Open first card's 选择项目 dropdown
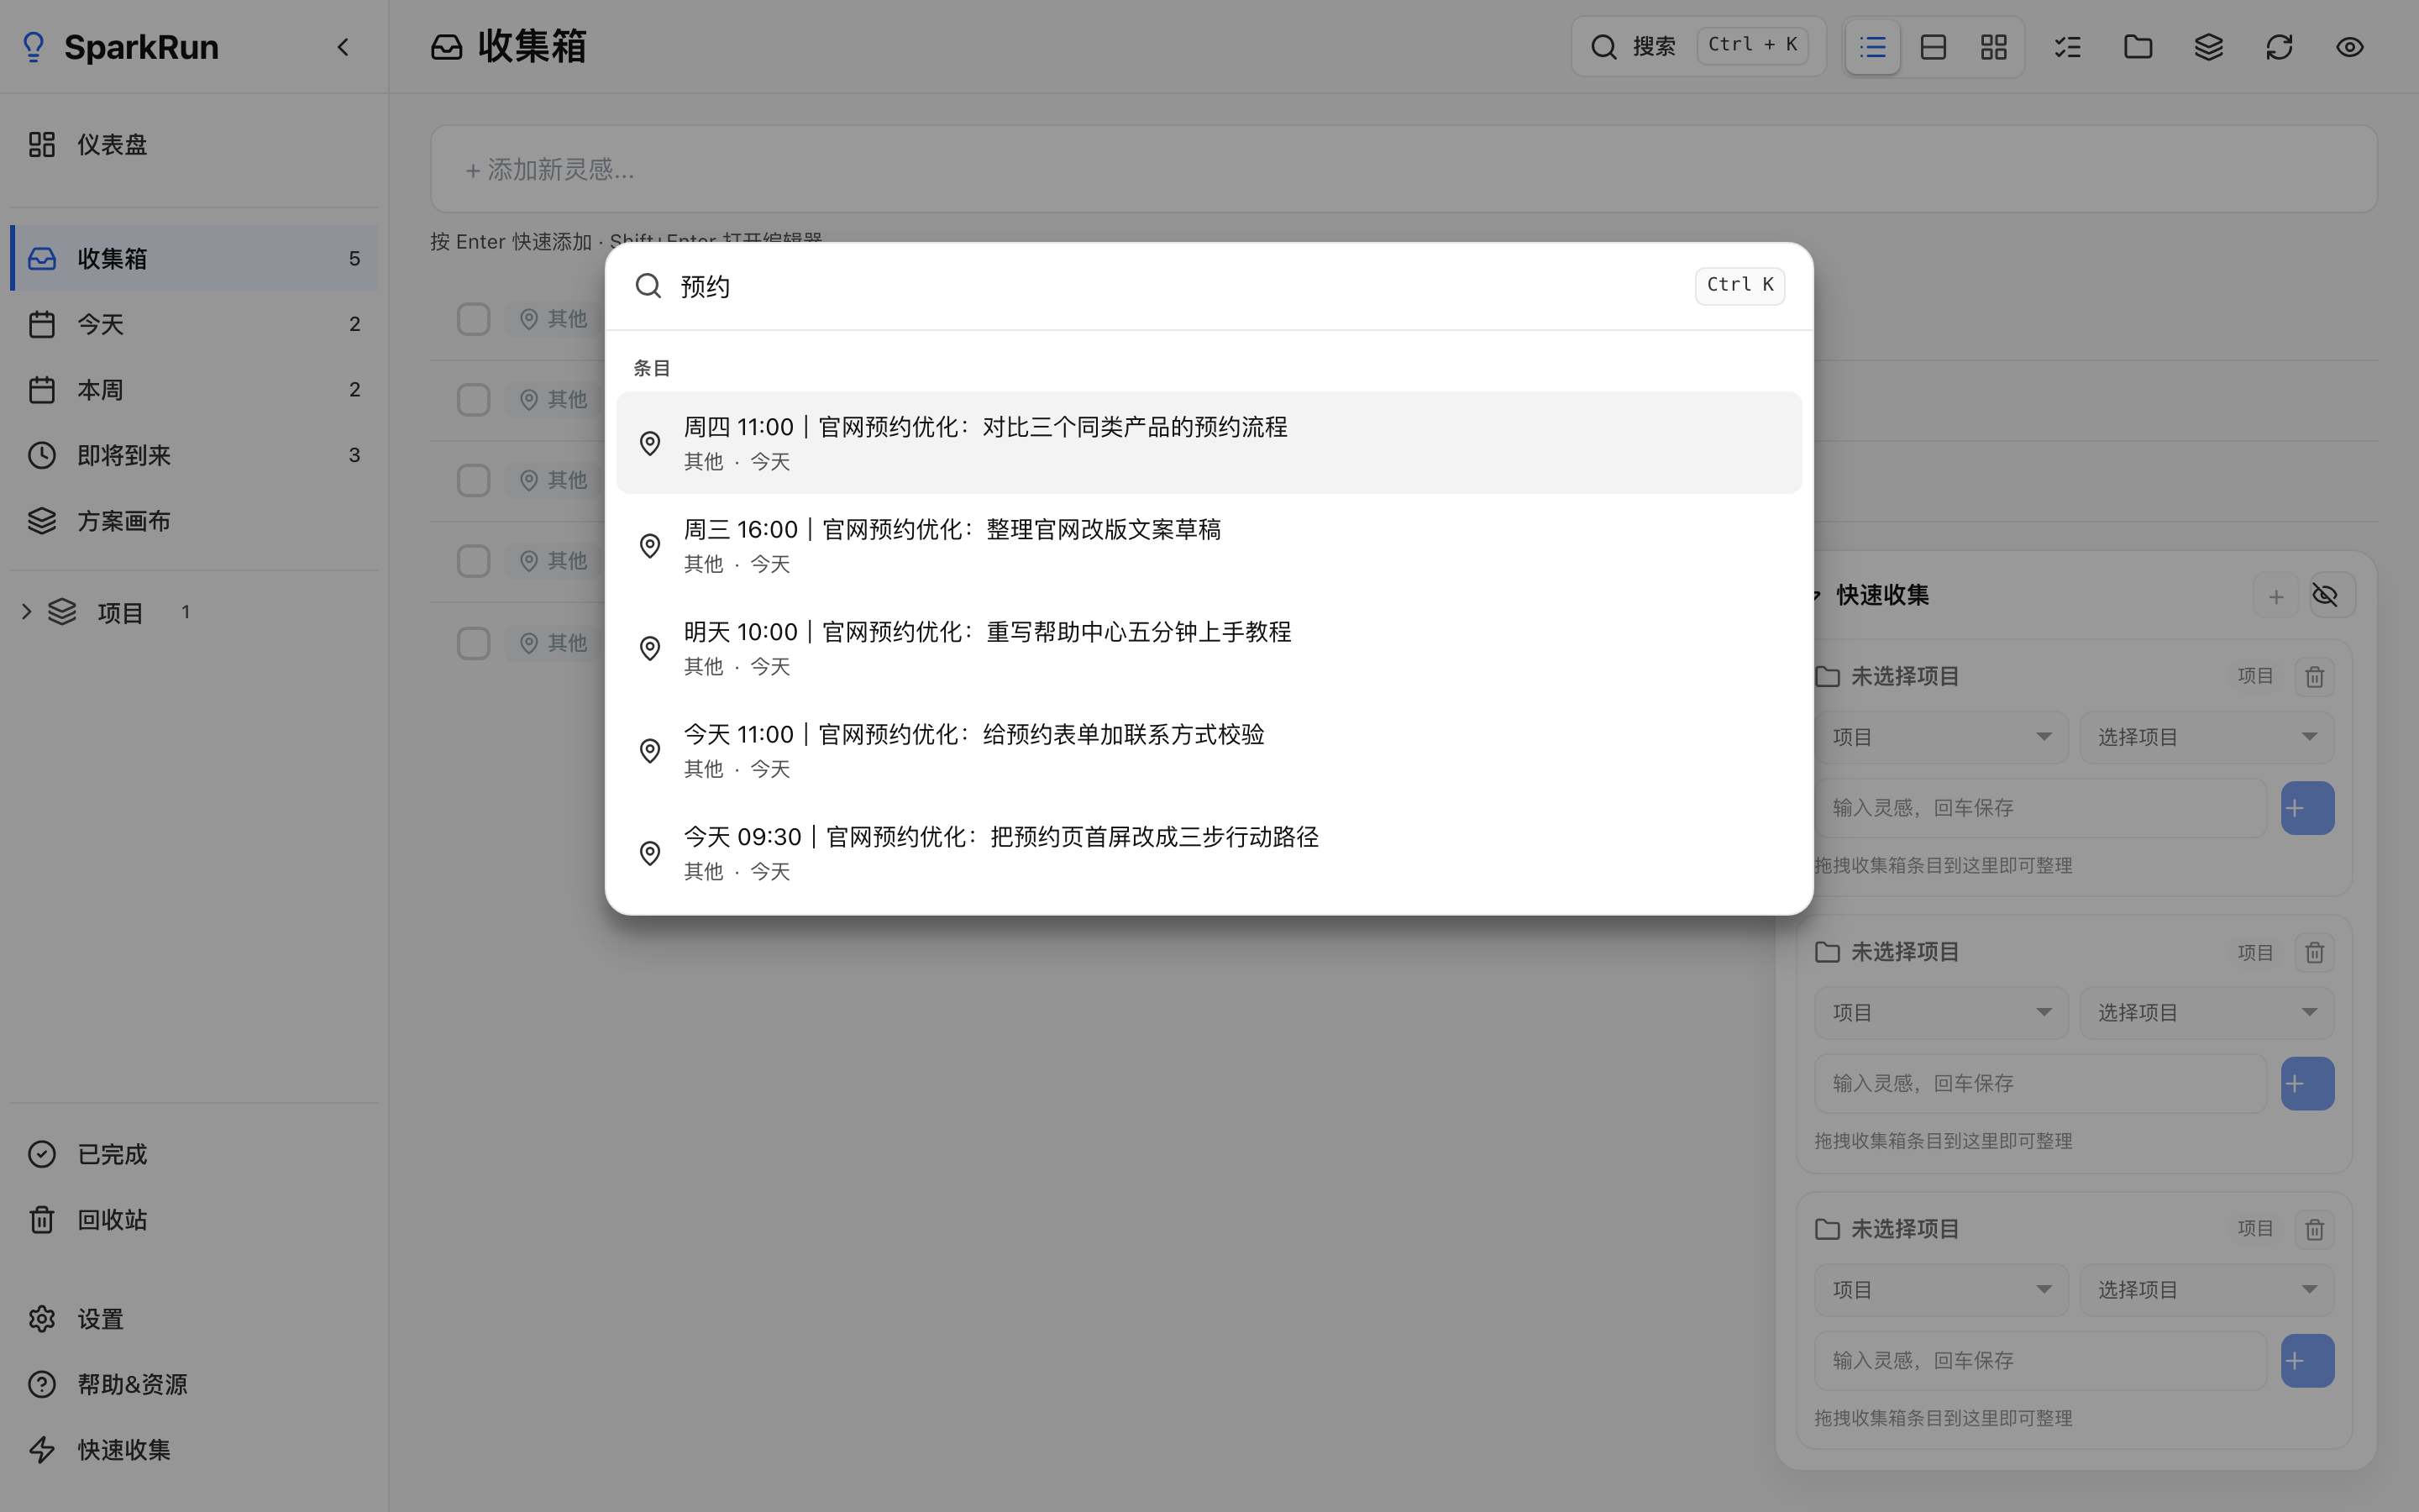This screenshot has height=1512, width=2419. [x=2207, y=737]
